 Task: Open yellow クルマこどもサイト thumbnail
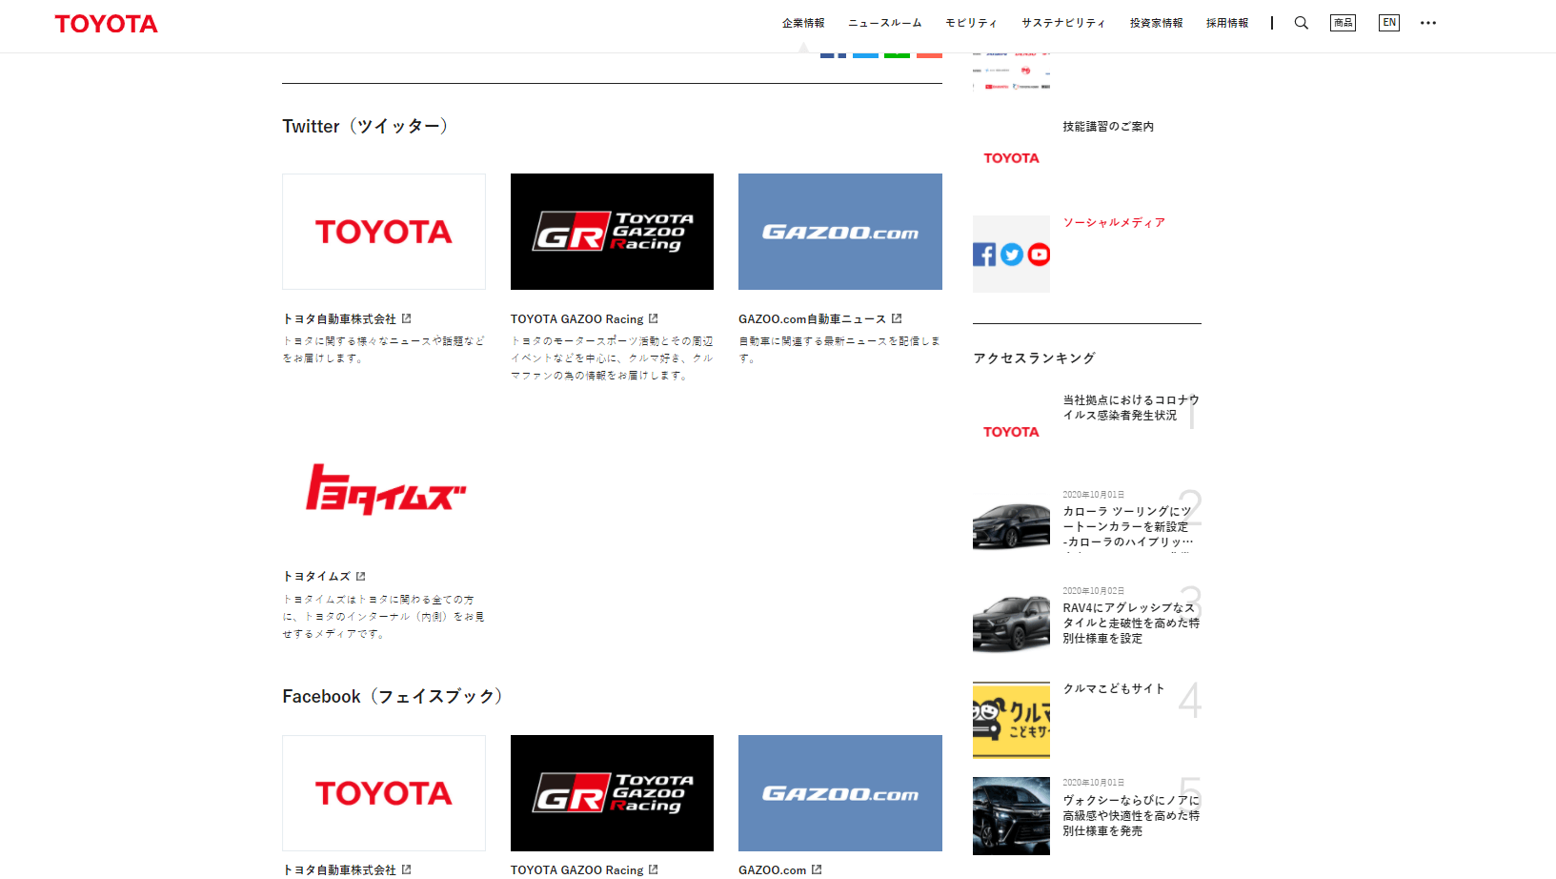coord(1011,720)
